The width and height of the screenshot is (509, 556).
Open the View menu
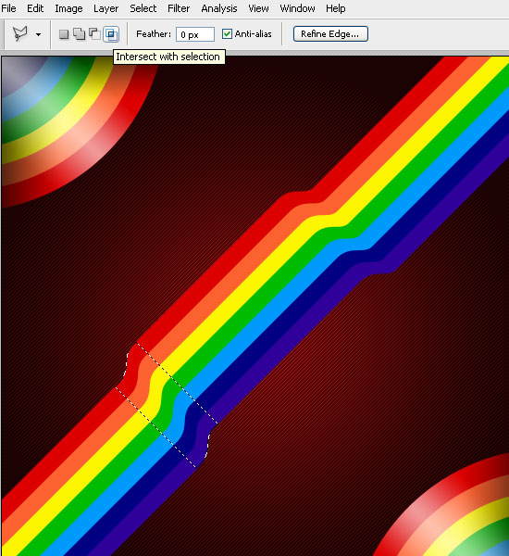[258, 8]
